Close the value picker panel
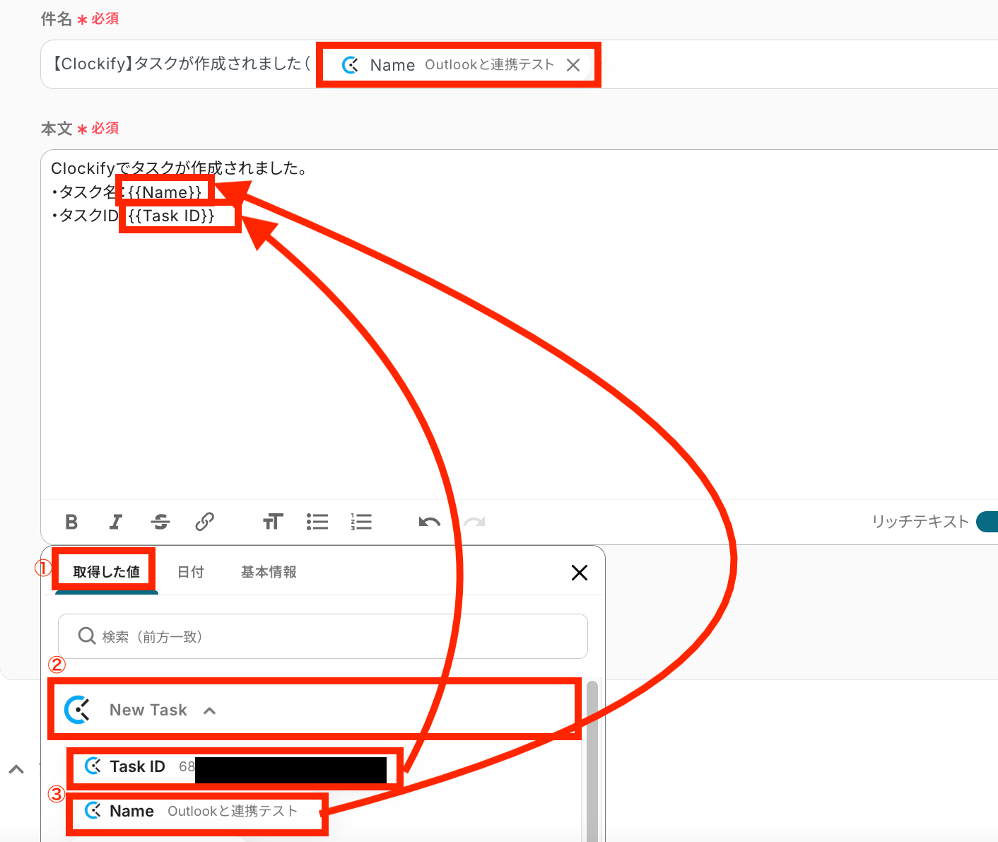 (580, 573)
